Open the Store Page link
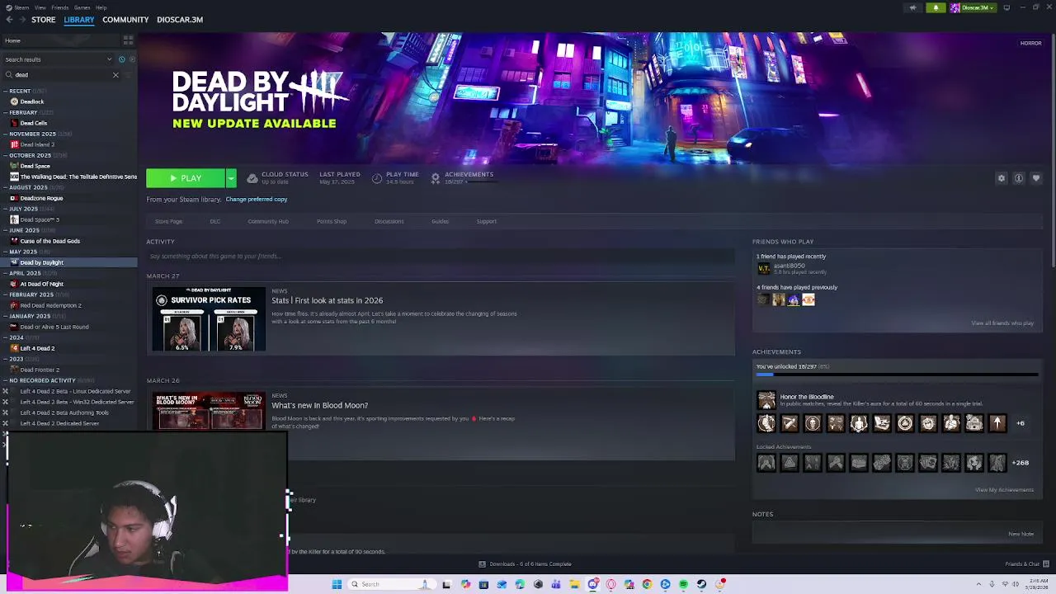Screen dimensions: 1056x594 click(168, 221)
